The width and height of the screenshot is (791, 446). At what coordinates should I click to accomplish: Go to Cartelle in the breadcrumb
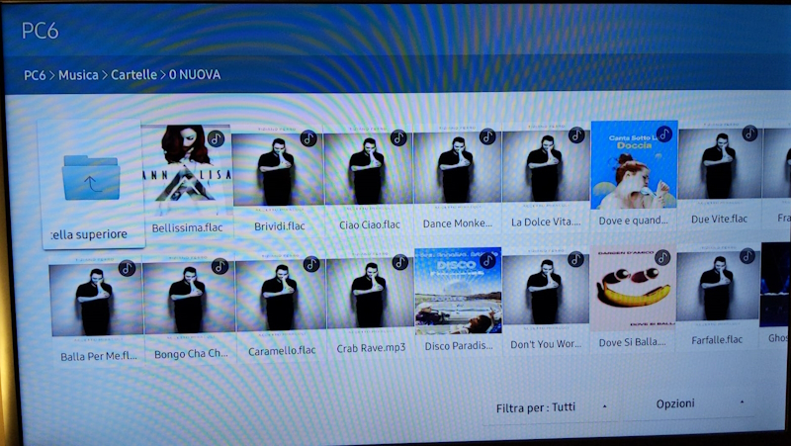click(x=133, y=75)
